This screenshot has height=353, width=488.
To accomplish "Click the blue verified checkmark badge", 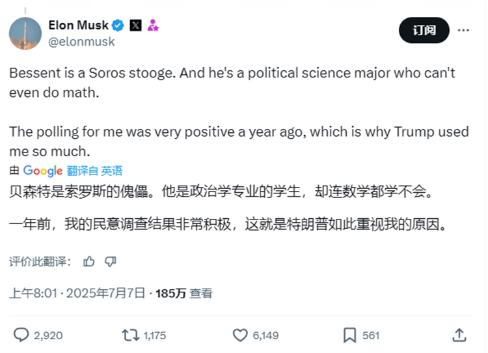I will [x=118, y=25].
